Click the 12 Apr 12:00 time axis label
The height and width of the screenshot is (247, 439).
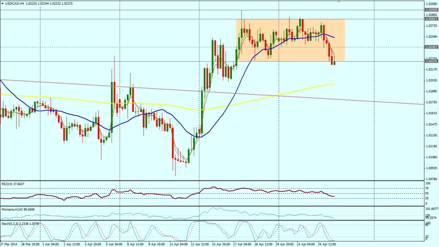click(199, 244)
